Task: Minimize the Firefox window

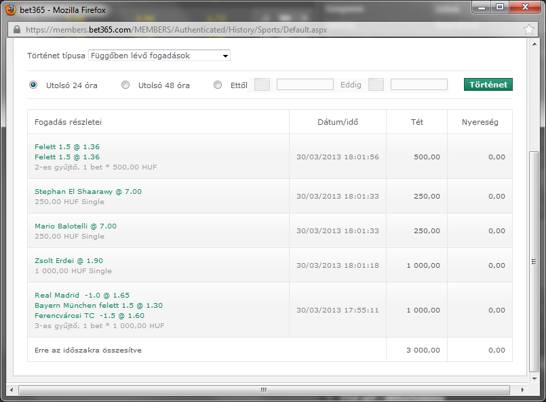Action: click(482, 7)
